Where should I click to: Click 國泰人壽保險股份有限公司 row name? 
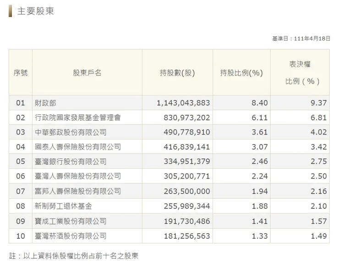pyautogui.click(x=78, y=147)
